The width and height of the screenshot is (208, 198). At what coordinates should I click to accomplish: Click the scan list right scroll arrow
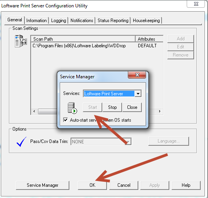[160, 111]
